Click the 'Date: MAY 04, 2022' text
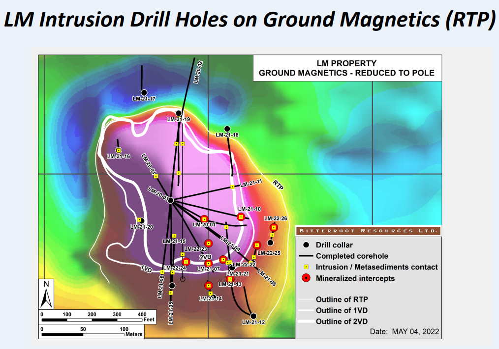The image size is (499, 349). [x=405, y=331]
